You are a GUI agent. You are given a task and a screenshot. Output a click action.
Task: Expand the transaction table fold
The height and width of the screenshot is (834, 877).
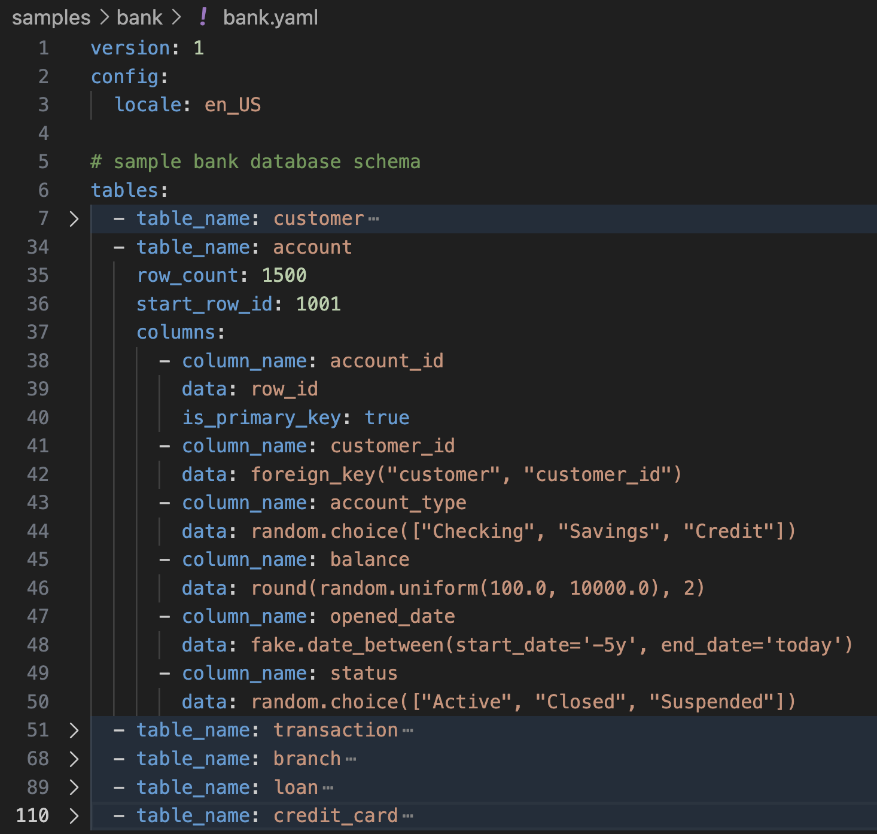(x=74, y=730)
